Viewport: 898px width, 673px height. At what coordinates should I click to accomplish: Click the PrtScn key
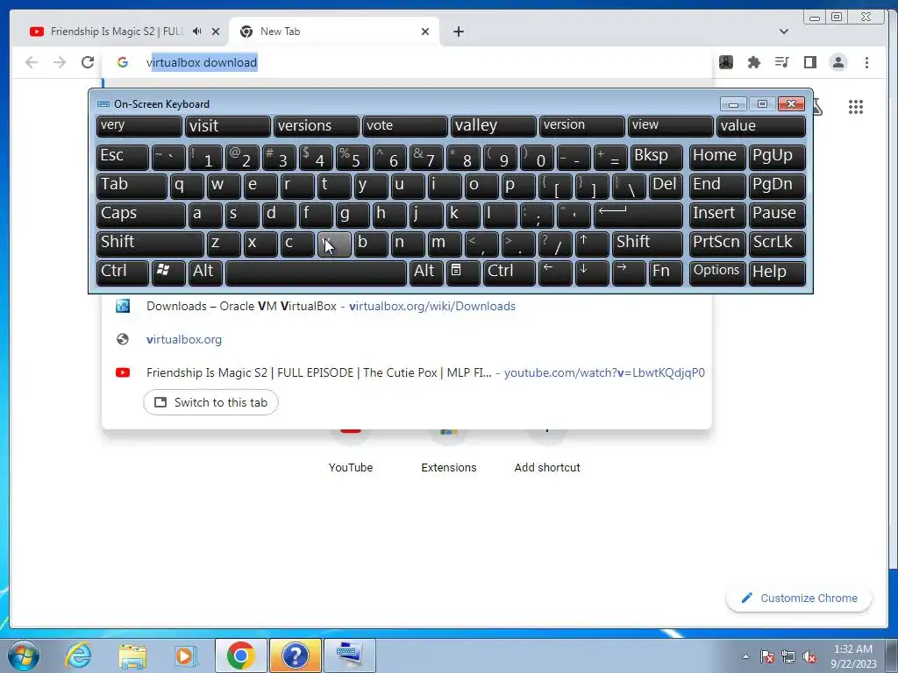click(x=717, y=244)
